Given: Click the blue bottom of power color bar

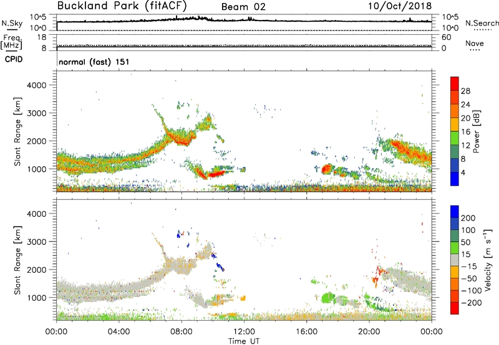Looking at the screenshot, I should (455, 179).
